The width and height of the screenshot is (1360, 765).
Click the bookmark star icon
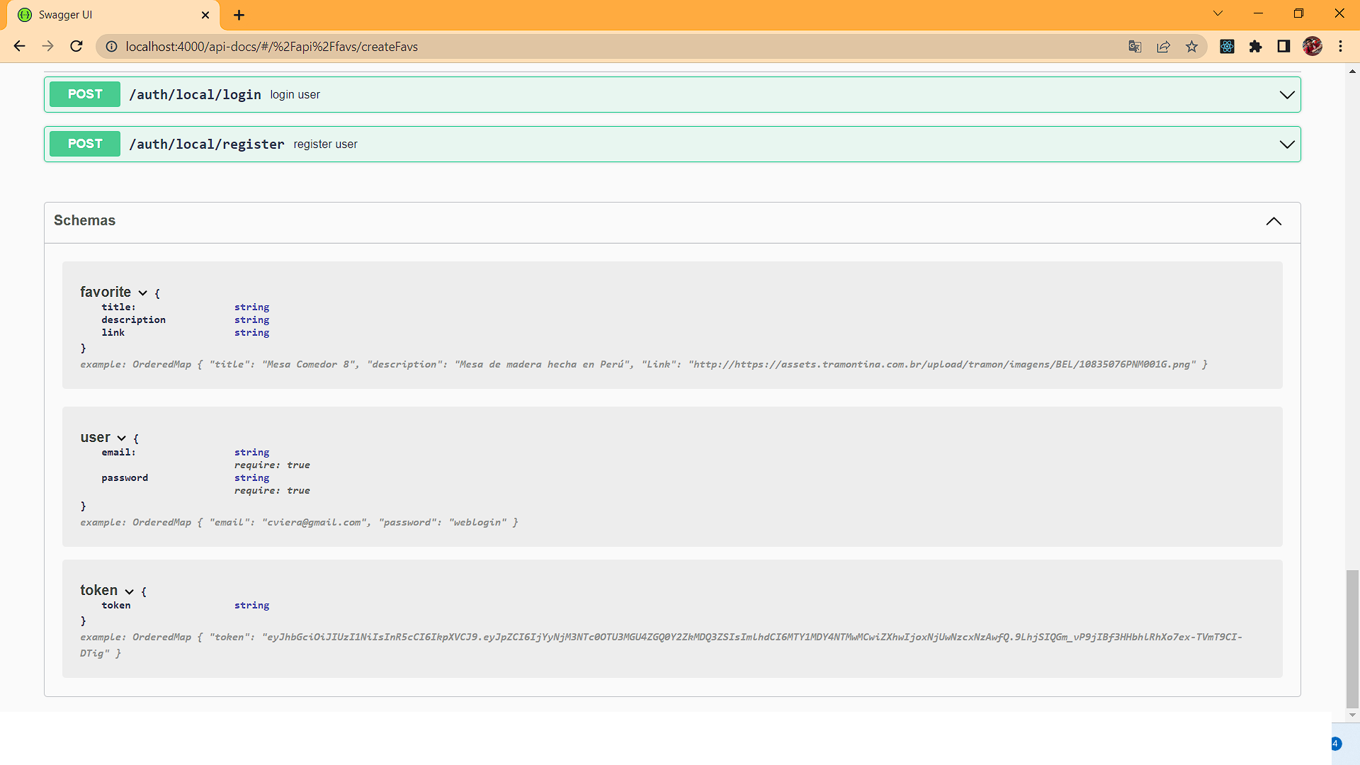[1191, 47]
